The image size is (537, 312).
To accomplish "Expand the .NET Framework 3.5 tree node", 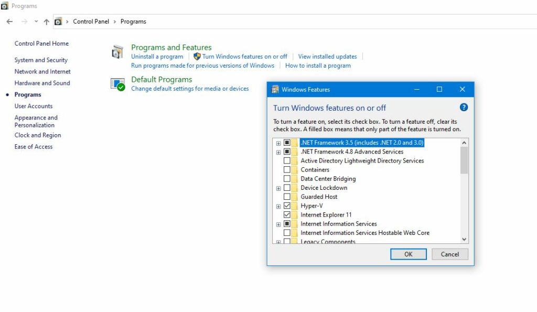I will 278,143.
